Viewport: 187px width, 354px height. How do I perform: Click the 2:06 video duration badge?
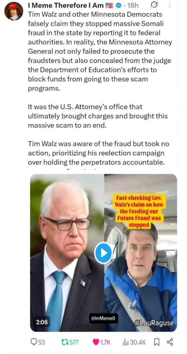[x=42, y=322]
